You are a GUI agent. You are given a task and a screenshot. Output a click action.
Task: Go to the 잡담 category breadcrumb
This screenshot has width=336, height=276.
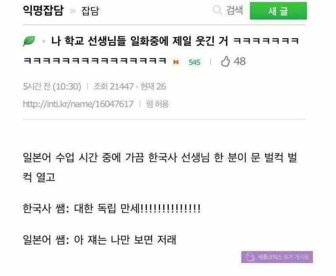click(x=90, y=11)
